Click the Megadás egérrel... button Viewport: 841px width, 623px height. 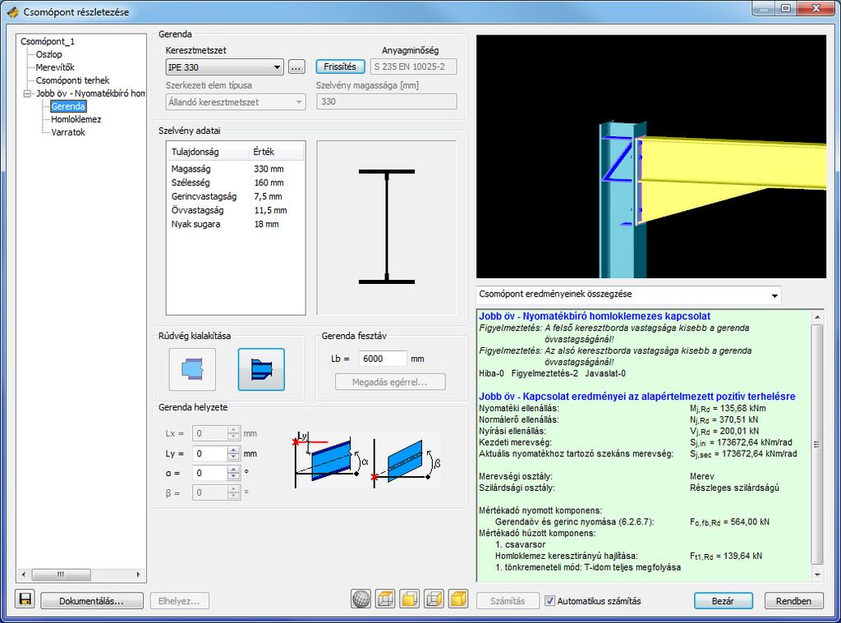(x=390, y=382)
